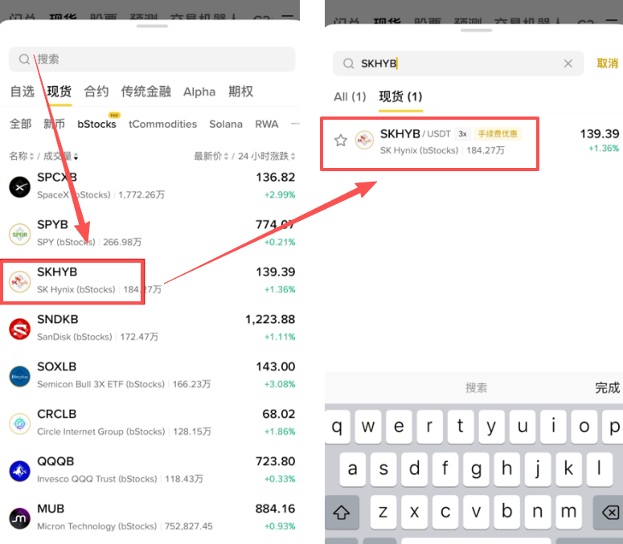Open the SKHYB row in left list

pyautogui.click(x=152, y=280)
